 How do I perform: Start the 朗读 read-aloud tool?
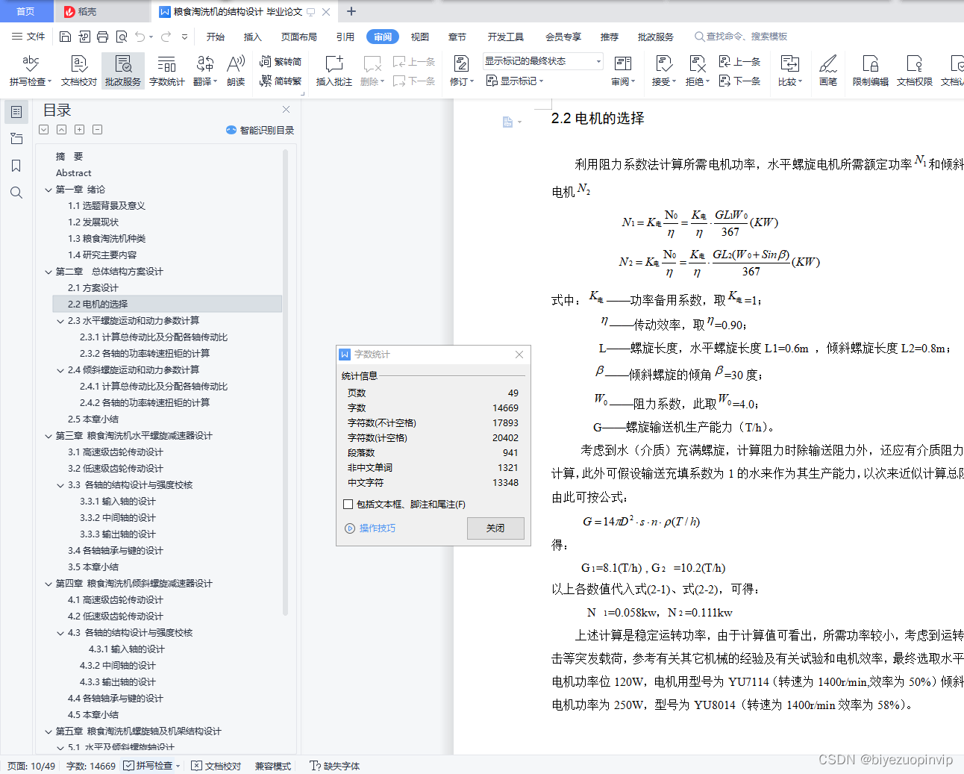click(x=236, y=71)
